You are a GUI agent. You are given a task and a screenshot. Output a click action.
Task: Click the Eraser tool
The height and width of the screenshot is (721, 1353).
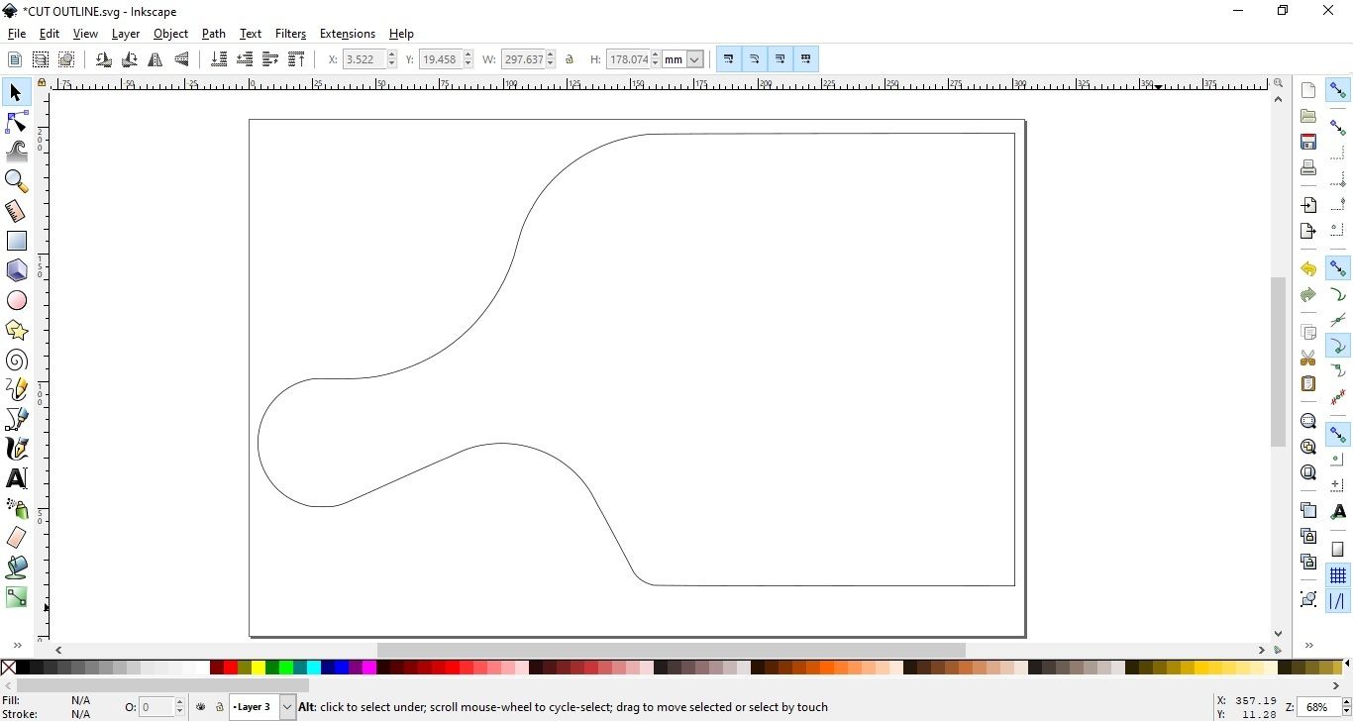click(17, 538)
